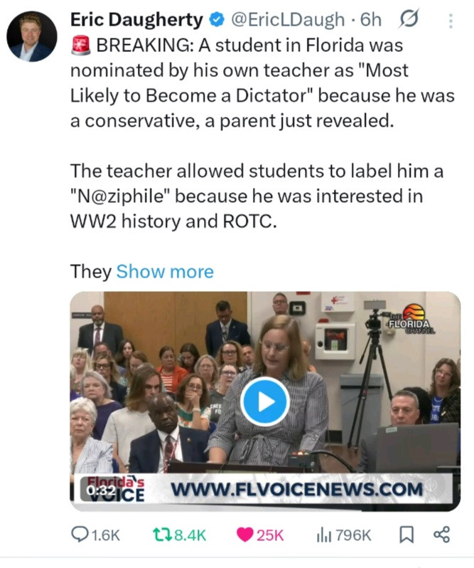Image resolution: width=474 pixels, height=568 pixels.
Task: Bookmark this post
Action: [x=407, y=535]
